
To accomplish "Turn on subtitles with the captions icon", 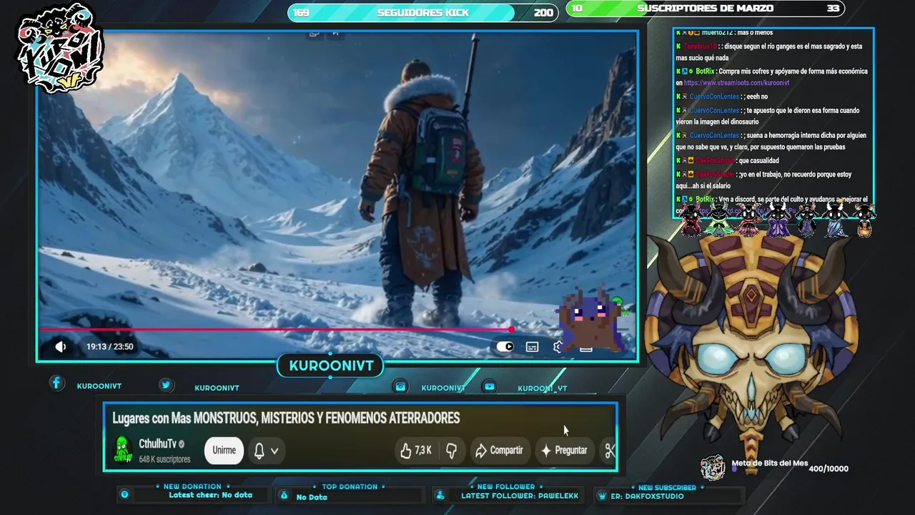I will coord(533,347).
